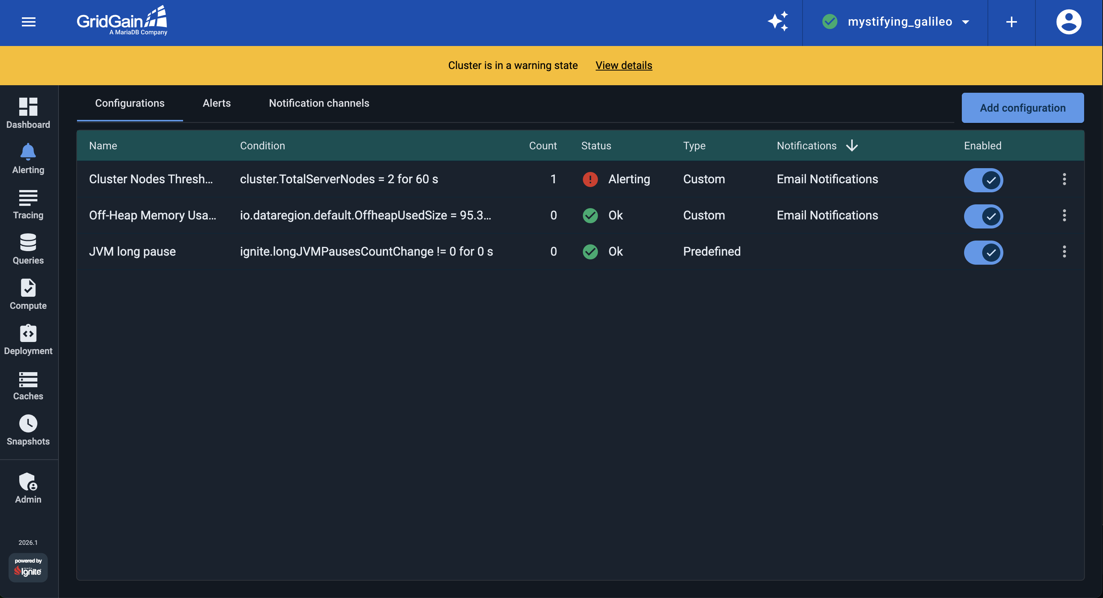This screenshot has height=598, width=1103.
Task: Switch to the Alerts tab
Action: [217, 103]
